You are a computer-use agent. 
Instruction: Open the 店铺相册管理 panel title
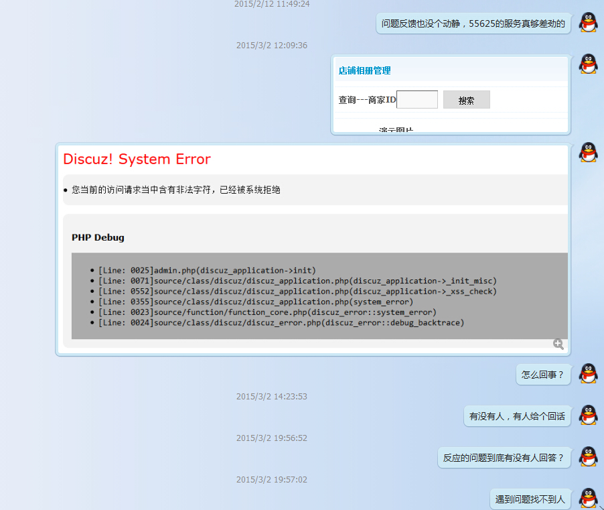click(364, 70)
